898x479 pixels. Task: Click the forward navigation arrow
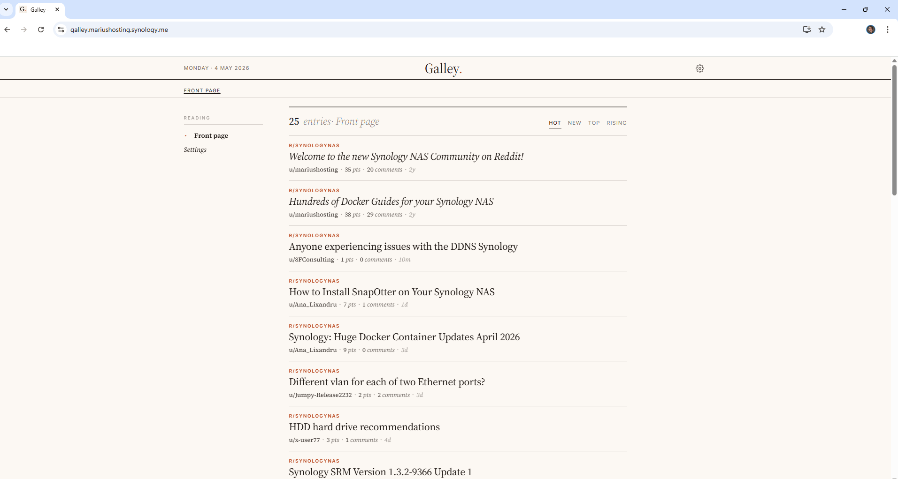click(x=24, y=30)
